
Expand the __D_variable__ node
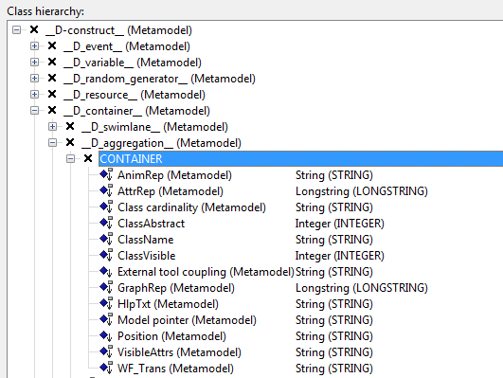click(35, 63)
